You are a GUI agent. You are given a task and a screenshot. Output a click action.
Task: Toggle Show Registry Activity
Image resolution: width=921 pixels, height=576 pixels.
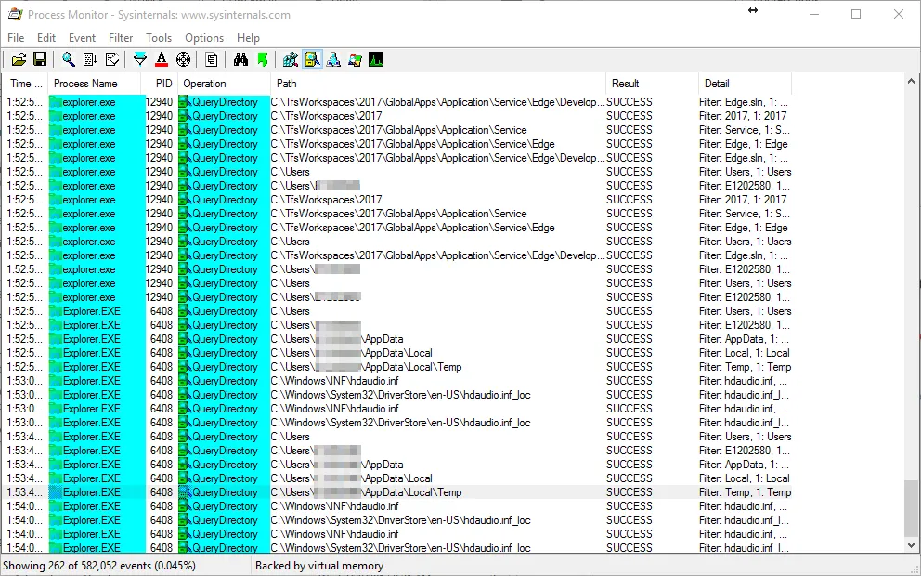[291, 59]
